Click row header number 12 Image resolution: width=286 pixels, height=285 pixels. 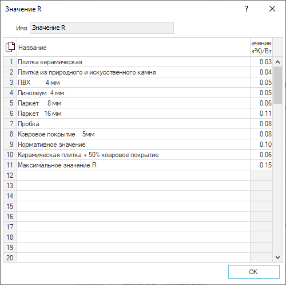tap(10, 175)
